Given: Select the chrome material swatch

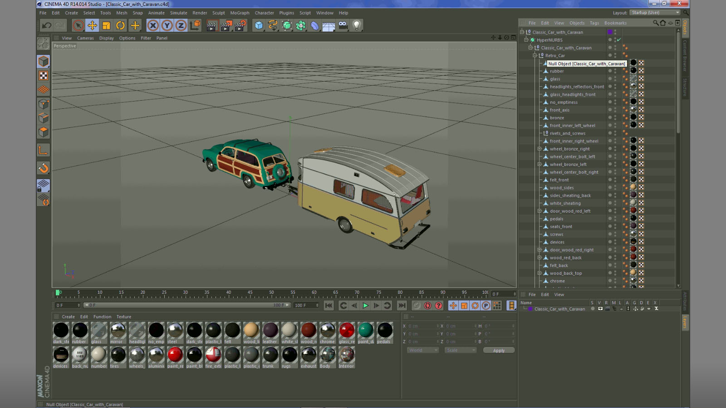Looking at the screenshot, I should click(327, 330).
